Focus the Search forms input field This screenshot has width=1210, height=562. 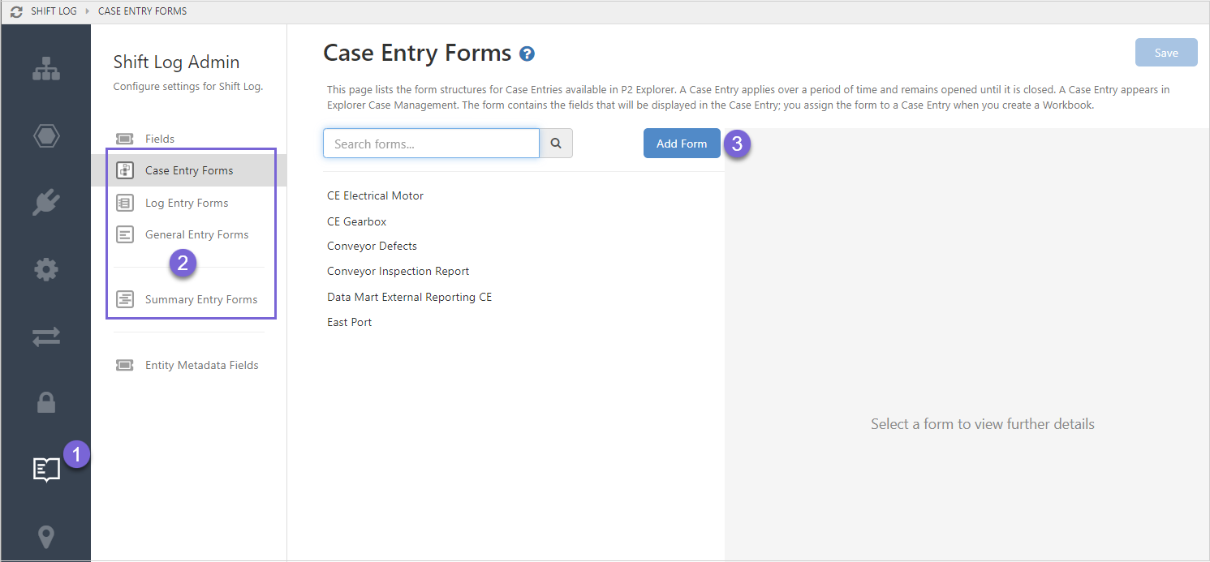pos(431,144)
